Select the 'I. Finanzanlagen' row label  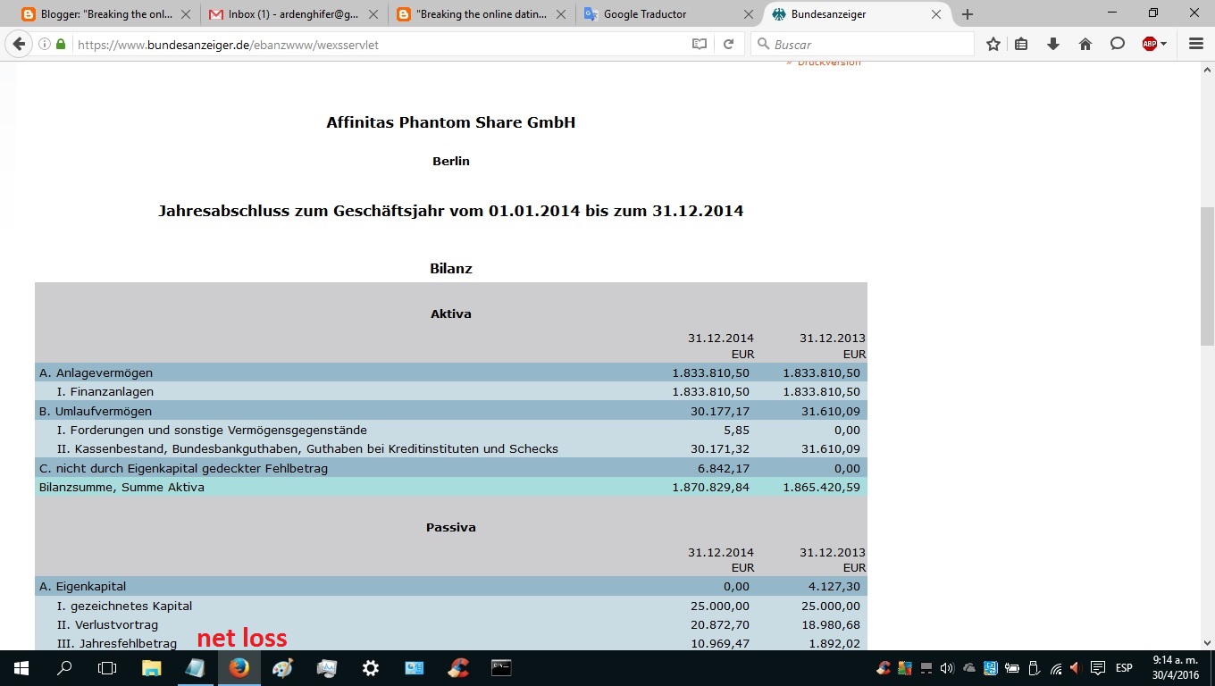(105, 392)
